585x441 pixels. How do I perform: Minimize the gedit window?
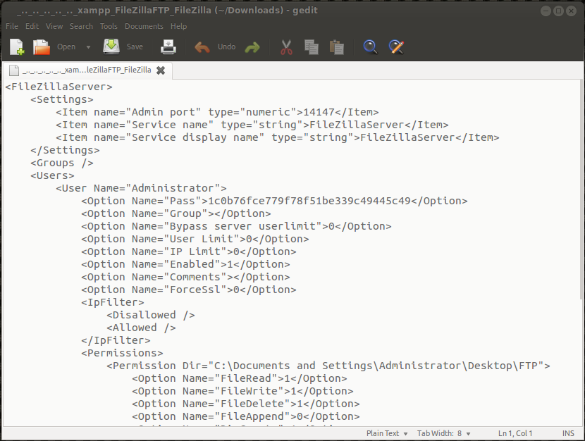(546, 11)
